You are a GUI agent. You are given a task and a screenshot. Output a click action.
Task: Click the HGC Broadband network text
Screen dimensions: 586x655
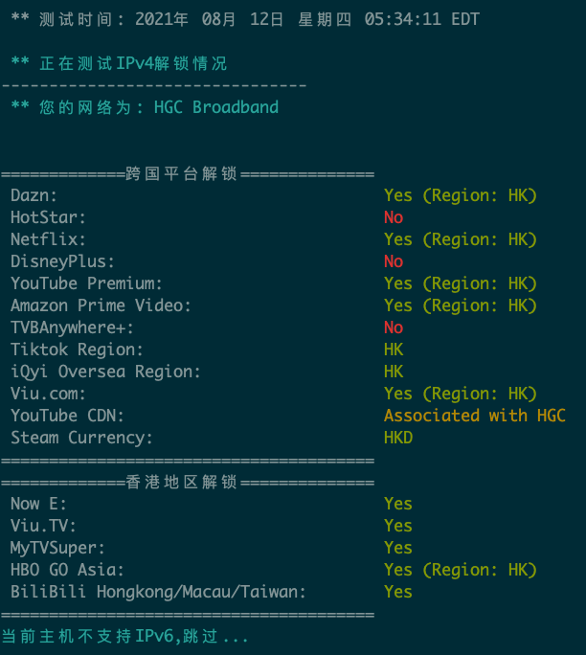point(216,107)
